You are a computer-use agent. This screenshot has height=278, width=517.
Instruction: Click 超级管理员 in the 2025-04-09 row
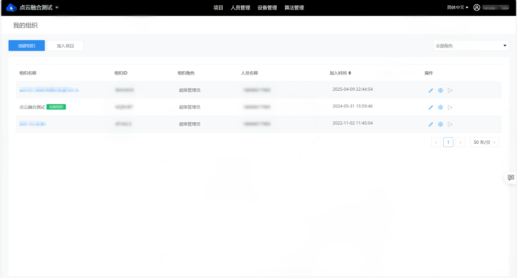point(190,90)
